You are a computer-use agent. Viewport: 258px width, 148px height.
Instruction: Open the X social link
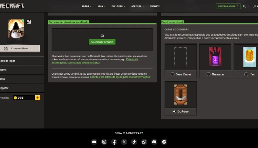point(124,142)
